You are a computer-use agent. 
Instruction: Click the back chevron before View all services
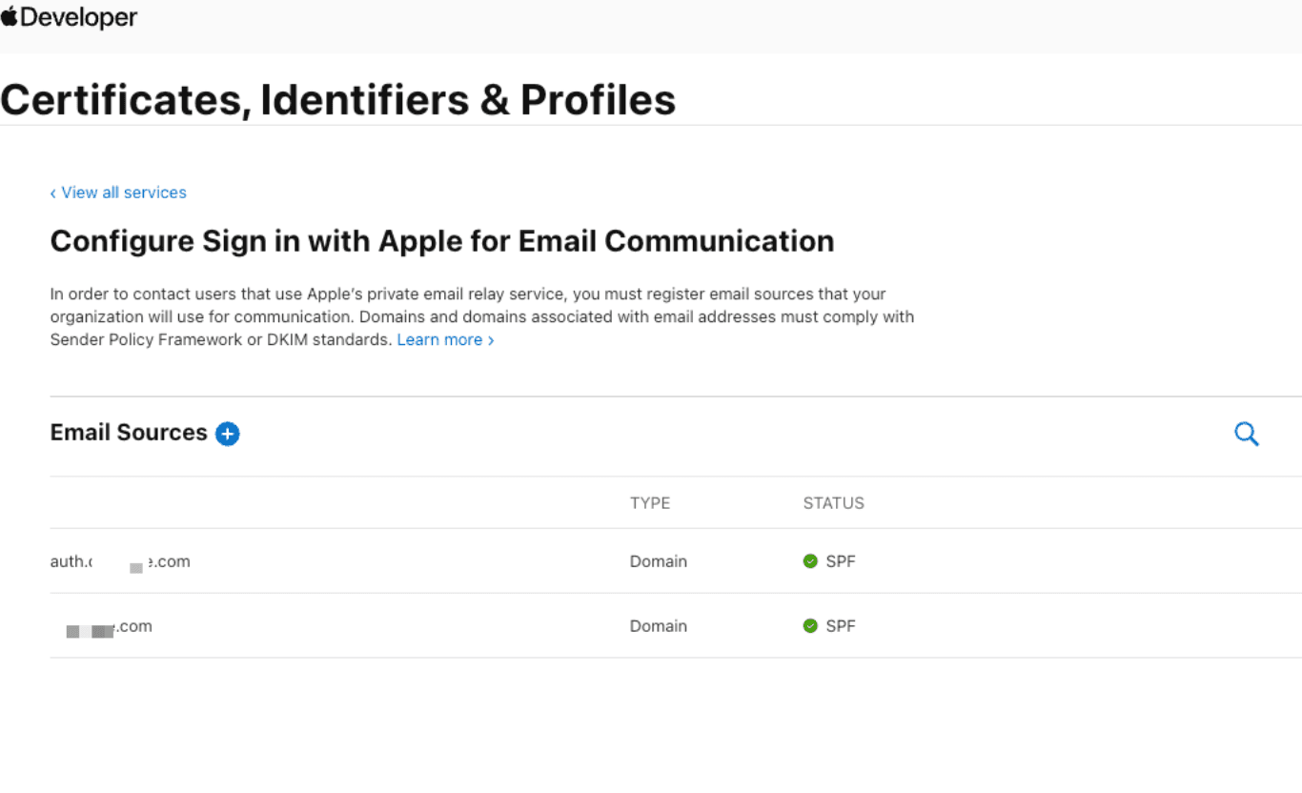click(x=52, y=193)
